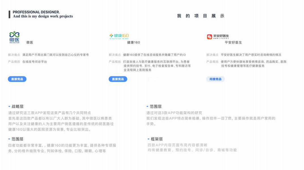Click the 战略层 section heading

pyautogui.click(x=18, y=107)
